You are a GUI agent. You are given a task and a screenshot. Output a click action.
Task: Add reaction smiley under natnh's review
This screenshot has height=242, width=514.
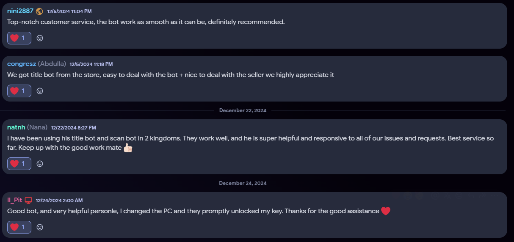click(x=40, y=164)
